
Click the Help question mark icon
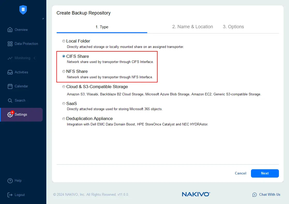(x=10, y=181)
